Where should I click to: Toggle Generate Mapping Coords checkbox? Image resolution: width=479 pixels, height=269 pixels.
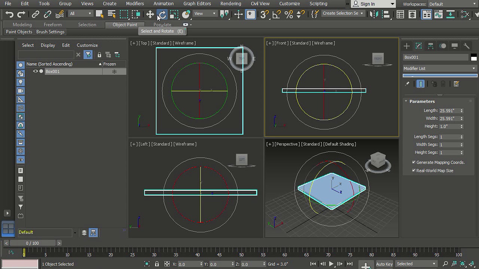click(x=414, y=163)
